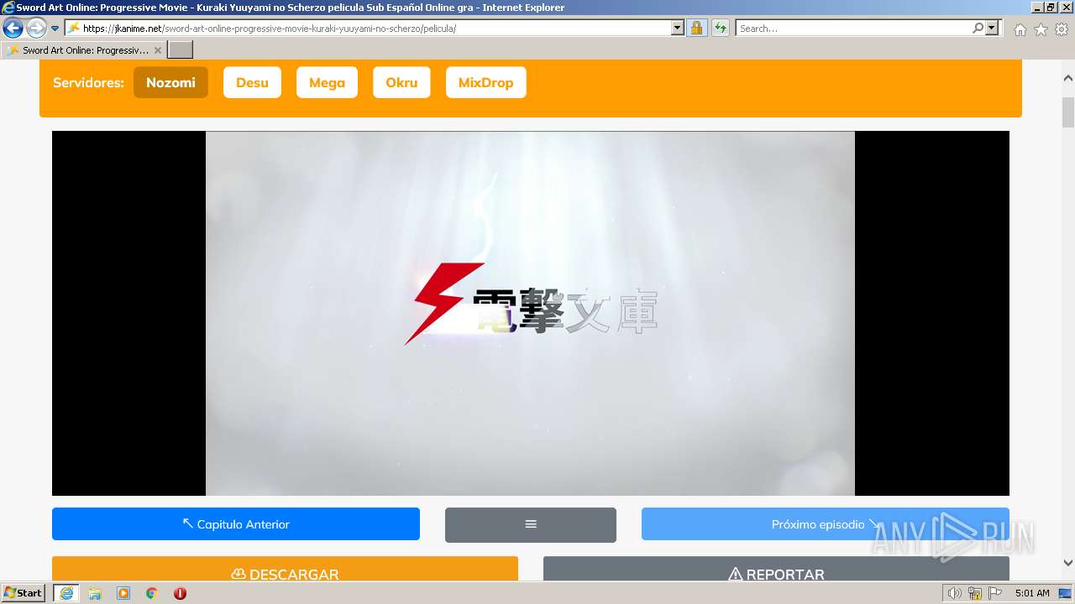Click the Internet Explorer taskbar icon

(66, 593)
